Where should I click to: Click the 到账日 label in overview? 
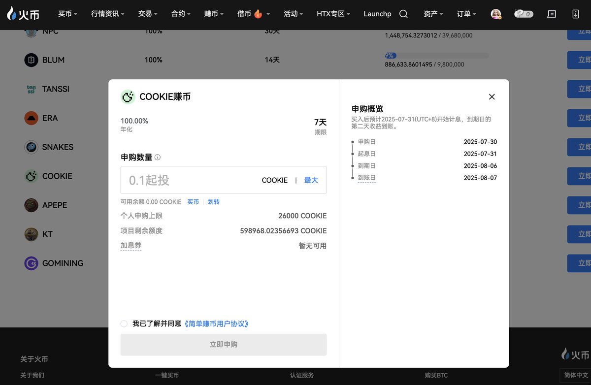tap(367, 178)
